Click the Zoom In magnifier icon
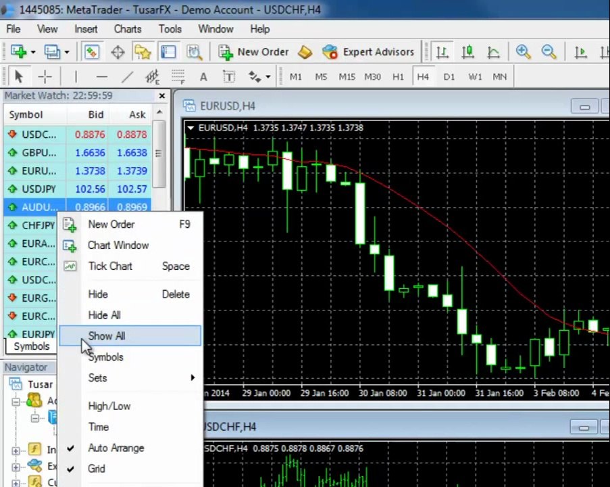 pos(523,52)
